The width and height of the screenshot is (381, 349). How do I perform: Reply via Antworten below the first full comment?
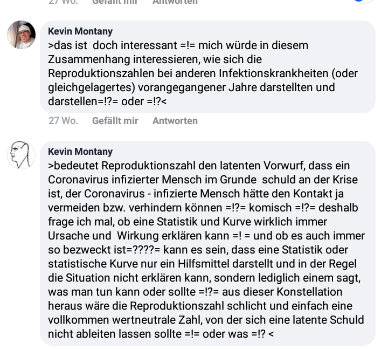coord(175,121)
